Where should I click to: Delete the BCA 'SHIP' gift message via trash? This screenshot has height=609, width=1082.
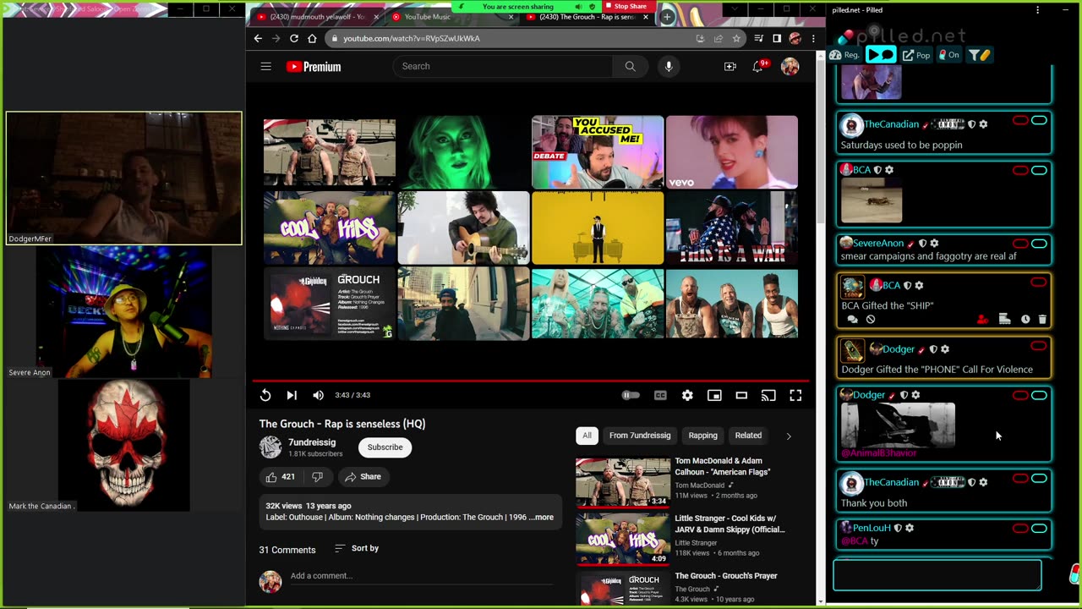coord(1042,320)
